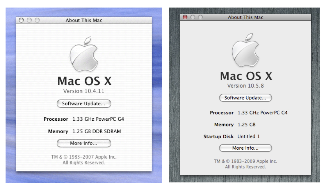Open More Info in the 10.4.11 window

84,143
